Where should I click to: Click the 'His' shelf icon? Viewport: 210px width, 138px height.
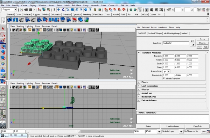click(x=21, y=20)
